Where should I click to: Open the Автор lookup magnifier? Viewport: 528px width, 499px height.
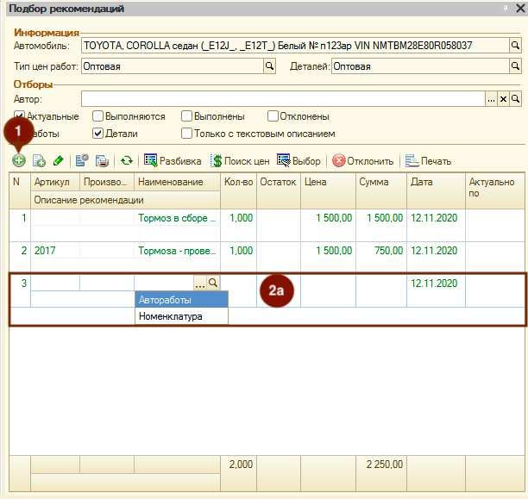516,99
